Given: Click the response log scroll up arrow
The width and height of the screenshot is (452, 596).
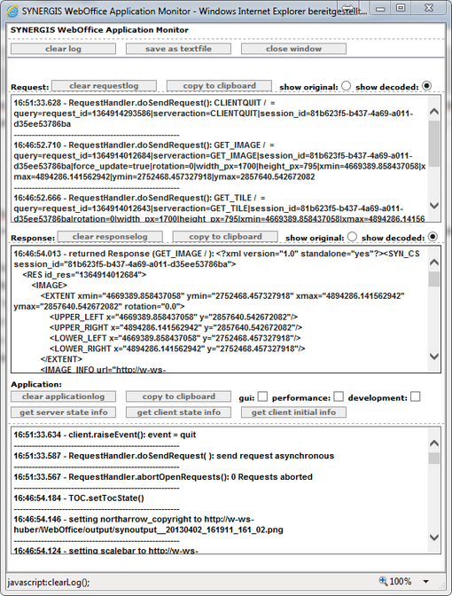Looking at the screenshot, I should [x=433, y=263].
